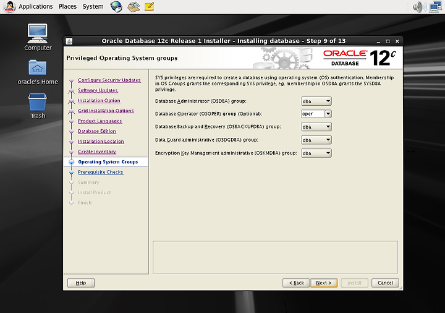
Task: Click the OSOPER group text field containing oper
Action: click(313, 114)
